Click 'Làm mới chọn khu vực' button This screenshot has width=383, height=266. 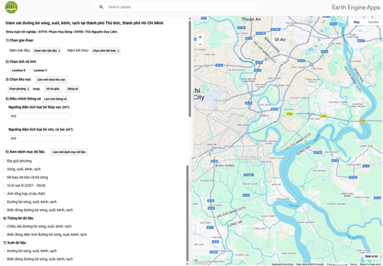51,80
